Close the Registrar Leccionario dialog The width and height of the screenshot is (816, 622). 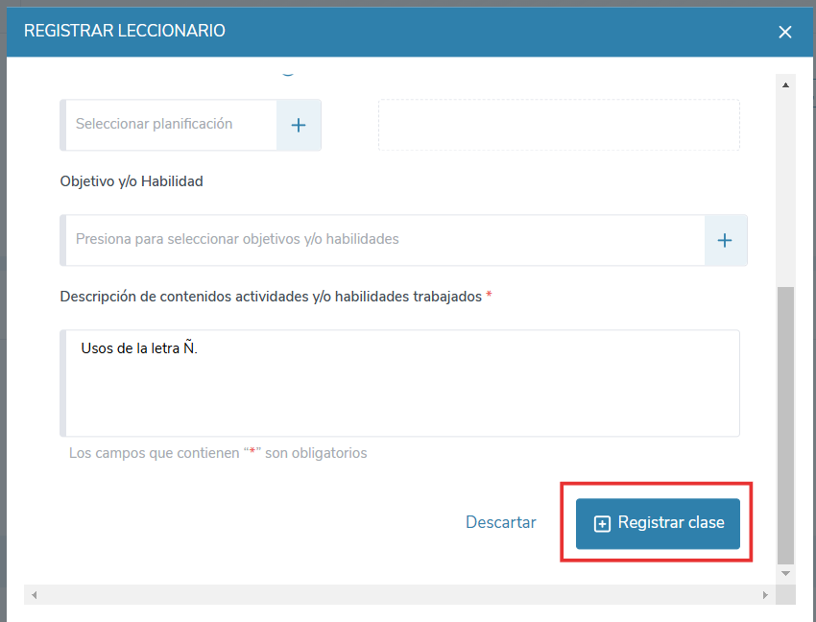pos(784,33)
